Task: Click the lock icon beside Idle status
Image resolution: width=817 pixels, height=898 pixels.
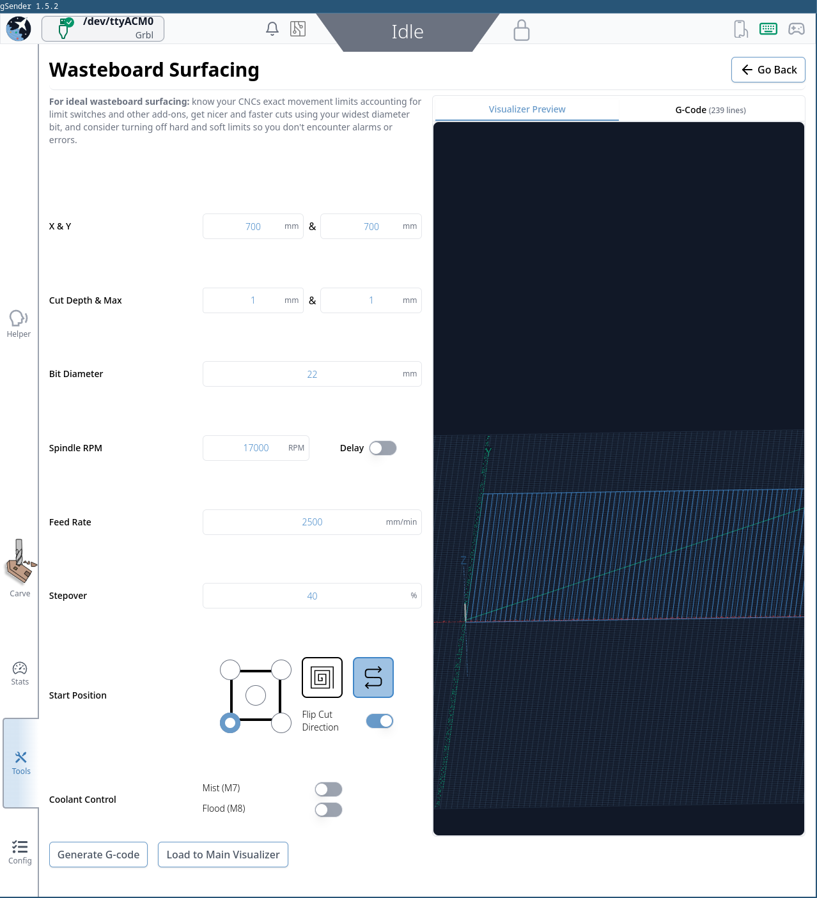Action: pos(522,30)
